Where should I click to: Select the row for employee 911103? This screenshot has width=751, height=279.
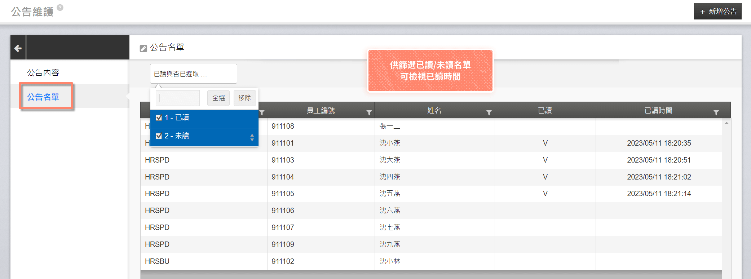point(431,160)
